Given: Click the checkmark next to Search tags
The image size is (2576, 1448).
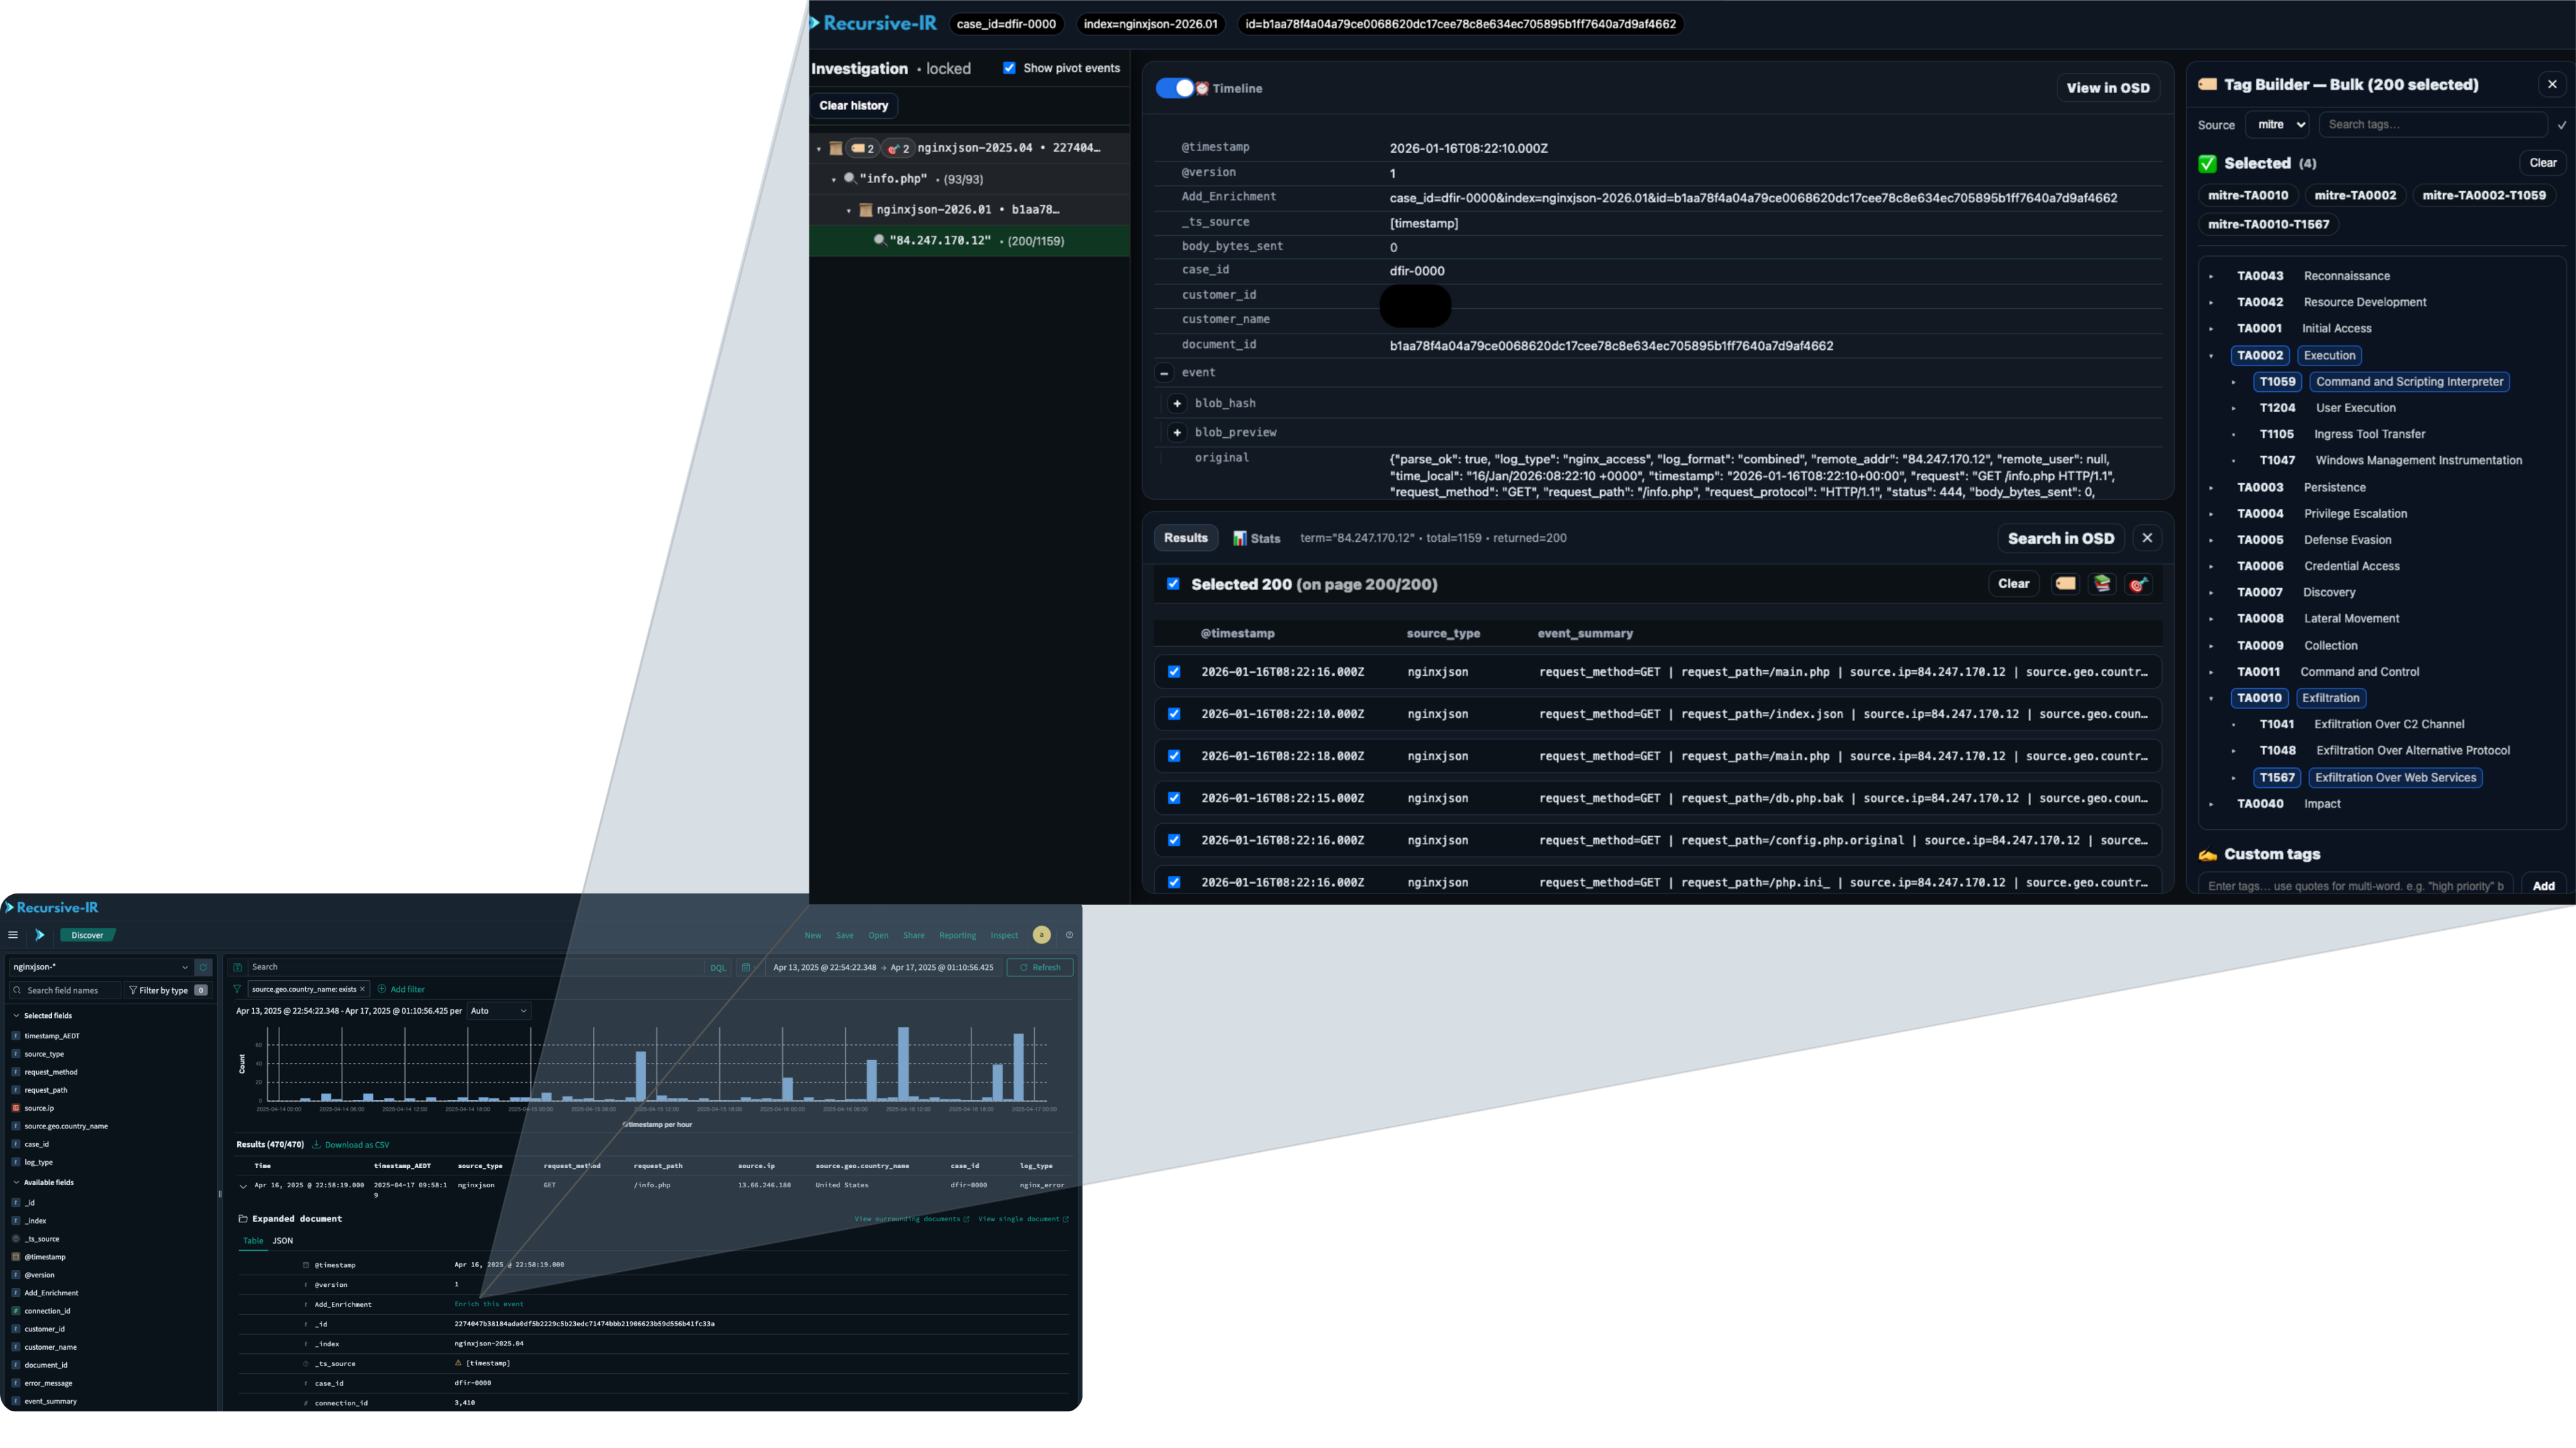Looking at the screenshot, I should (x=2562, y=125).
